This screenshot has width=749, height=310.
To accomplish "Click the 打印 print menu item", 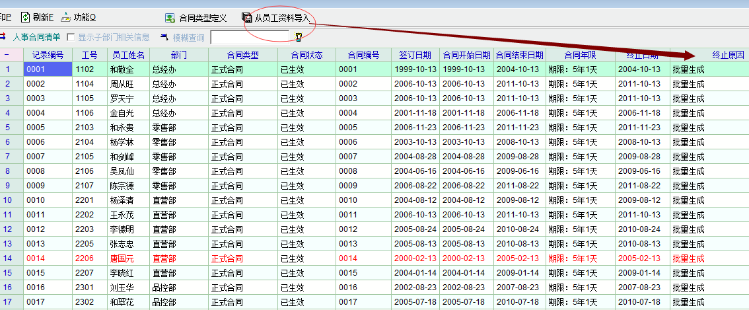I will (6, 17).
